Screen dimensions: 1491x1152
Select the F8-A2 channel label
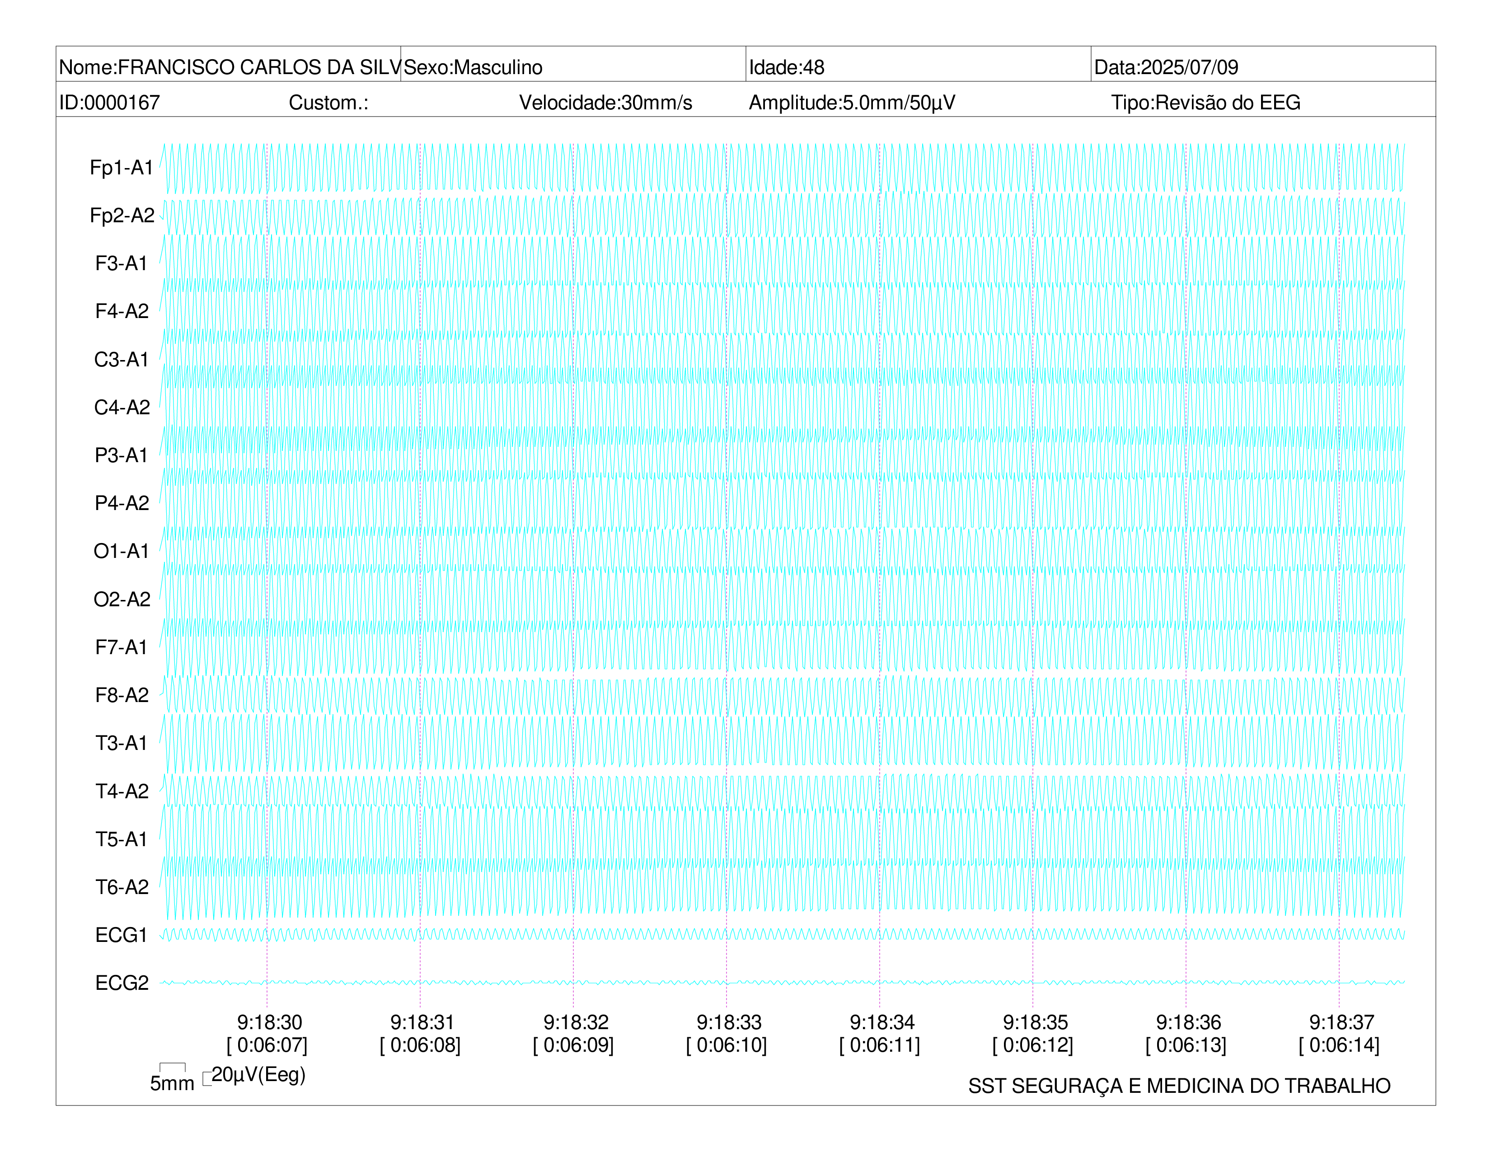pyautogui.click(x=122, y=695)
